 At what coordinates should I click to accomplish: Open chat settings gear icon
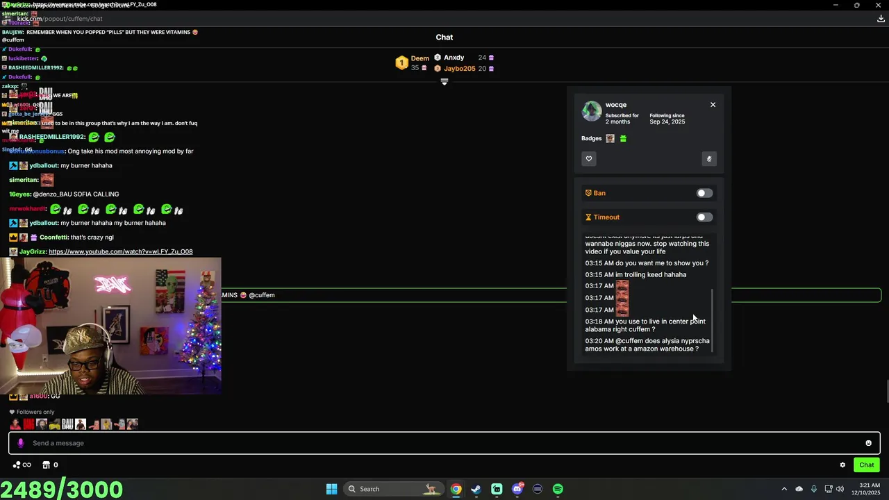[842, 465]
